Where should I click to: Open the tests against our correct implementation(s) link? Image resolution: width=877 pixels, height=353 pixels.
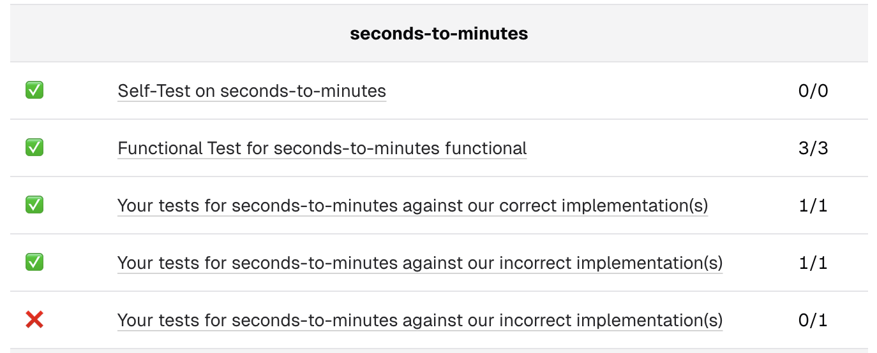pyautogui.click(x=412, y=206)
